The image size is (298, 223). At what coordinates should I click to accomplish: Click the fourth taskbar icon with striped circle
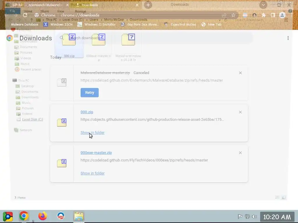(61, 216)
